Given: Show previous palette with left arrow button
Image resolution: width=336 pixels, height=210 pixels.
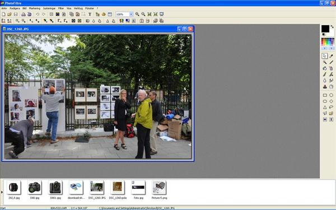Looking at the screenshot, I should [x=324, y=48].
